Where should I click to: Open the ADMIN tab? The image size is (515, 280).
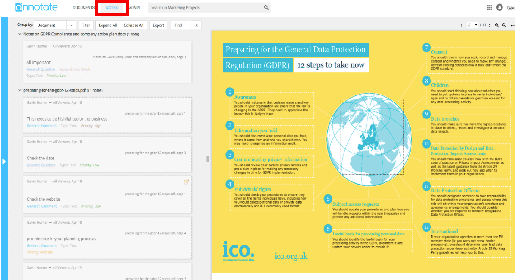(x=134, y=7)
